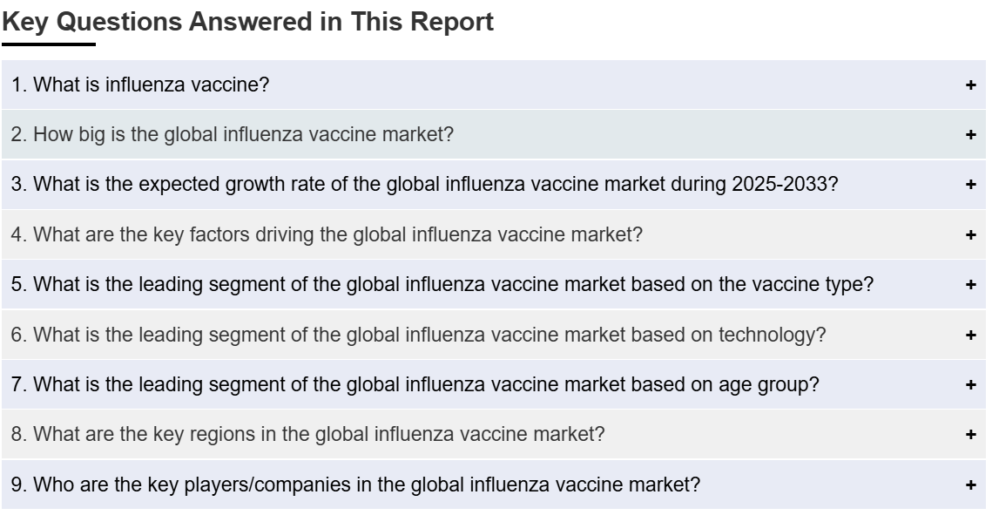This screenshot has height=515, width=992.
Task: Click plus icon on key players/companies question
Action: 970,485
